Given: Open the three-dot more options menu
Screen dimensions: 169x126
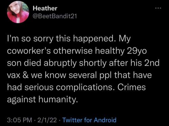Looking at the screenshot, I should click(158, 8).
